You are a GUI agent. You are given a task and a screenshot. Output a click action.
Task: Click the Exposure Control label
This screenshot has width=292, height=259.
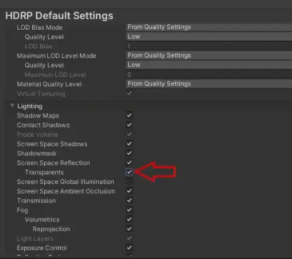coord(42,248)
